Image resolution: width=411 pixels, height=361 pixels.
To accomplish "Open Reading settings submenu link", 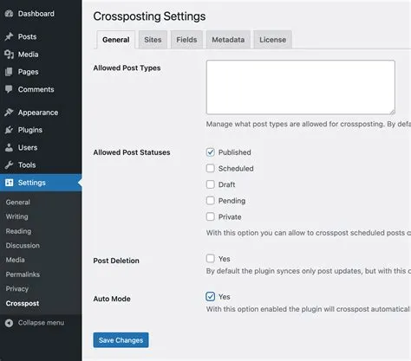I will (x=18, y=231).
